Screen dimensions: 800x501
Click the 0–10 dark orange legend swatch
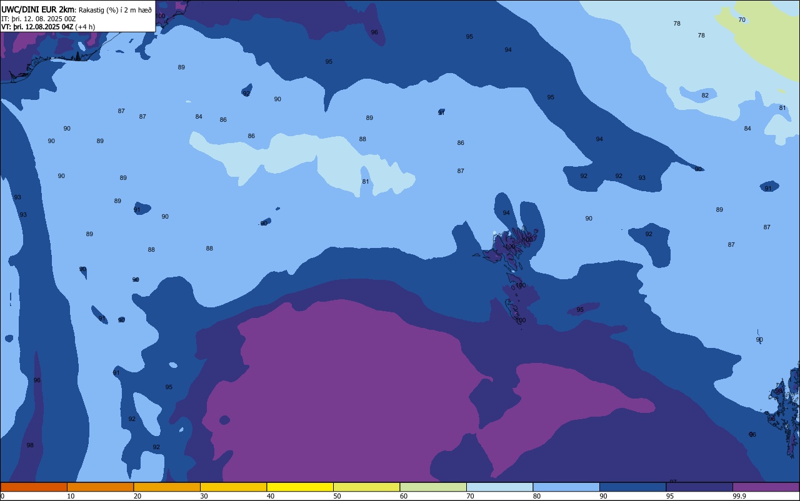[x=34, y=487]
